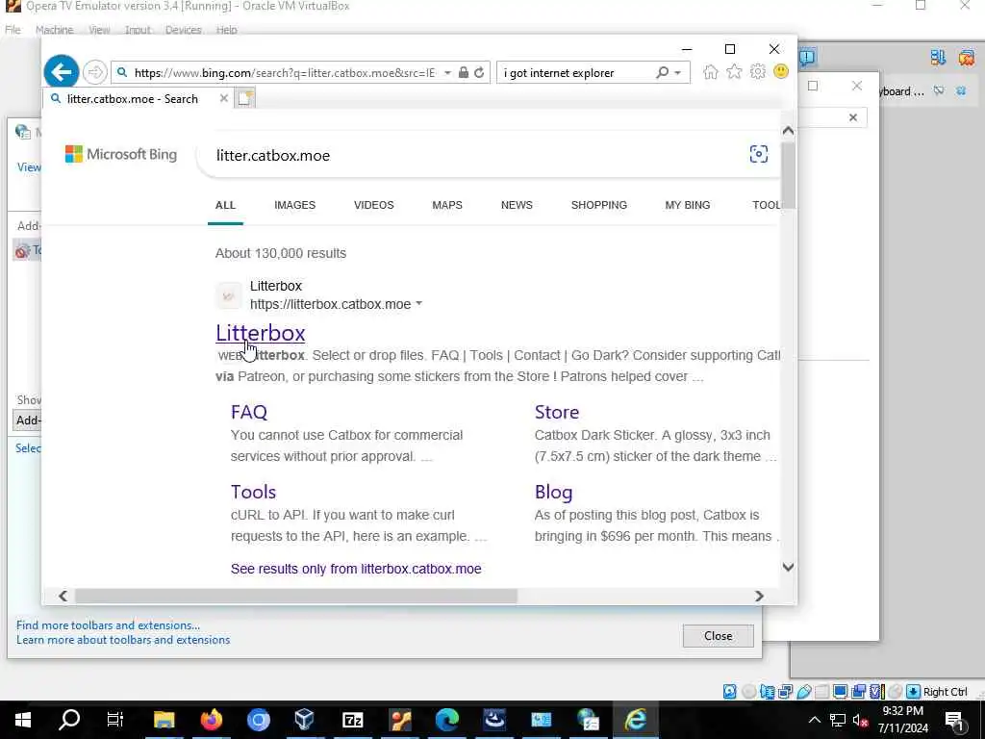Expand the address bar autocomplete dropdown
This screenshot has height=739, width=985.
point(447,73)
